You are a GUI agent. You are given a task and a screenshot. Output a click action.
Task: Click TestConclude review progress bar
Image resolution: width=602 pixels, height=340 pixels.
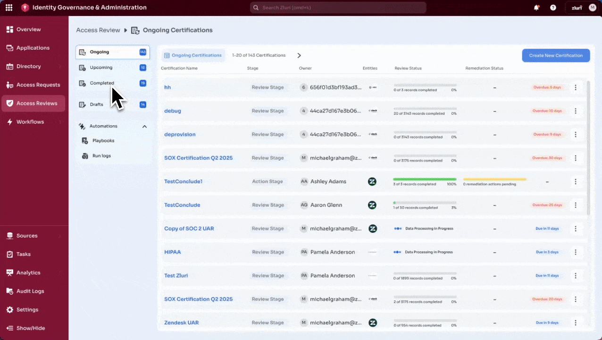point(425,203)
